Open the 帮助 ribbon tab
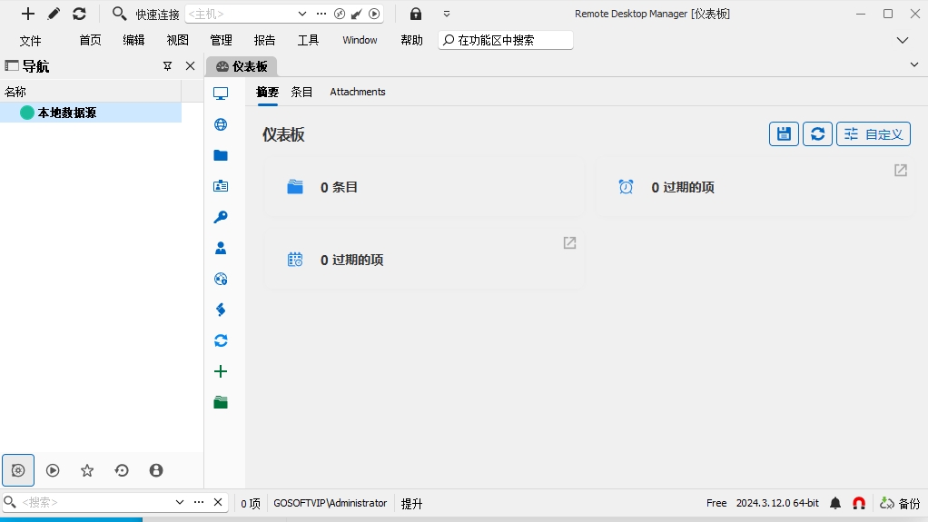This screenshot has width=928, height=522. pyautogui.click(x=412, y=40)
